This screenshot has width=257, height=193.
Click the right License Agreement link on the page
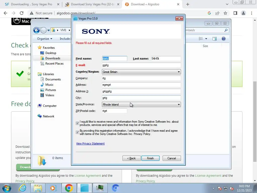208,175
